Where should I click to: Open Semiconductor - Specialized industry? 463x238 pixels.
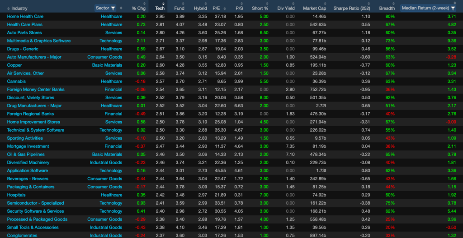[x=35, y=203]
